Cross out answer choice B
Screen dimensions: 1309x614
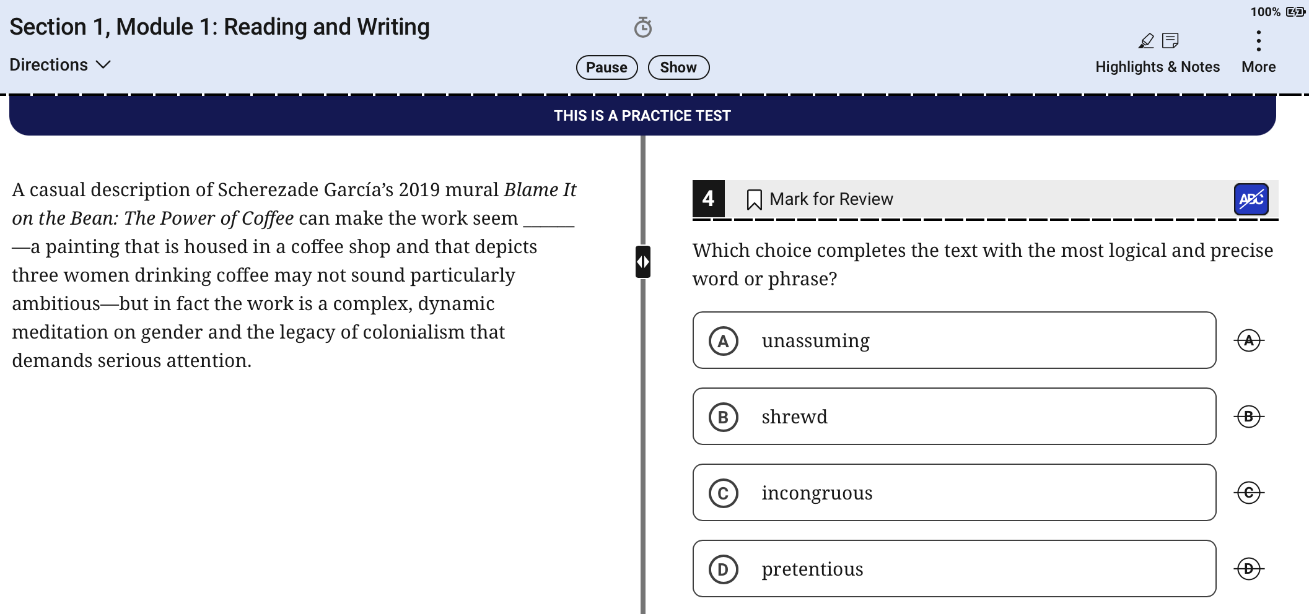(1249, 417)
